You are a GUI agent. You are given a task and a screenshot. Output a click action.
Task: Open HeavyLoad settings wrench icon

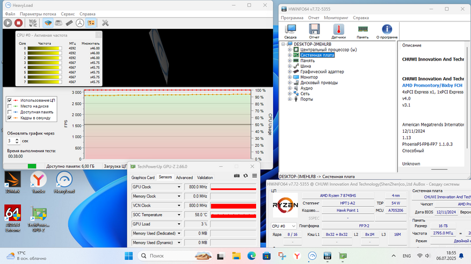(x=105, y=23)
